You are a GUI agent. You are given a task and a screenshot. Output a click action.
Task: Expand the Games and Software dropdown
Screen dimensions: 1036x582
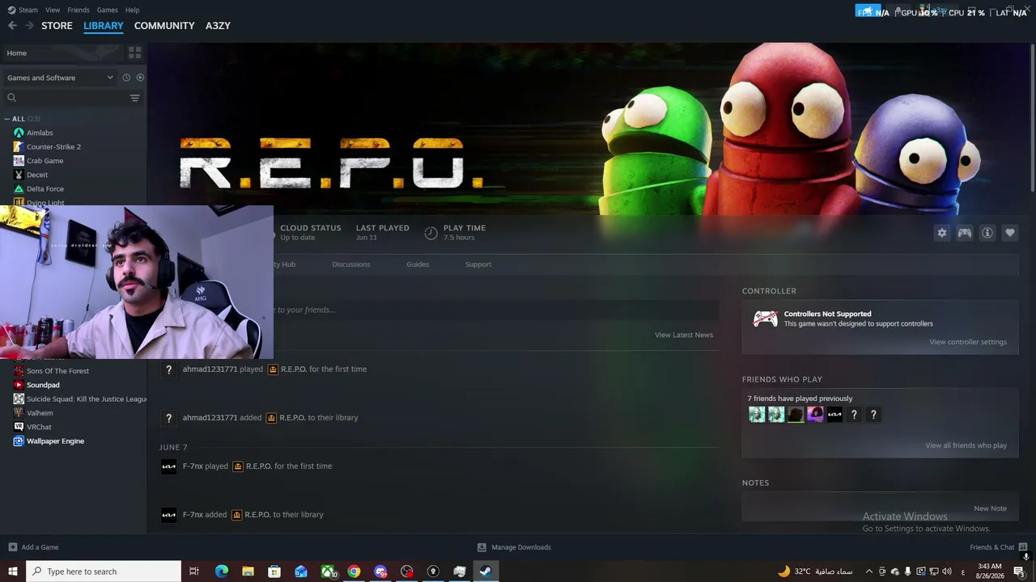coord(60,78)
